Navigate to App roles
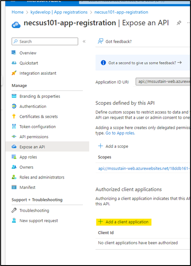 click(x=28, y=157)
